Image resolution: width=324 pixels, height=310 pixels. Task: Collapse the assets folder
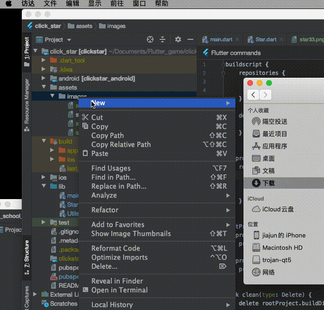44,87
